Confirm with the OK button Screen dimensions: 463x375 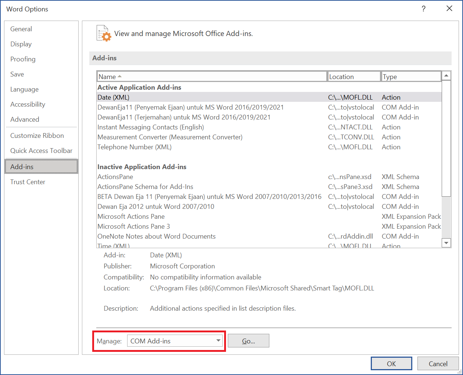tap(391, 364)
